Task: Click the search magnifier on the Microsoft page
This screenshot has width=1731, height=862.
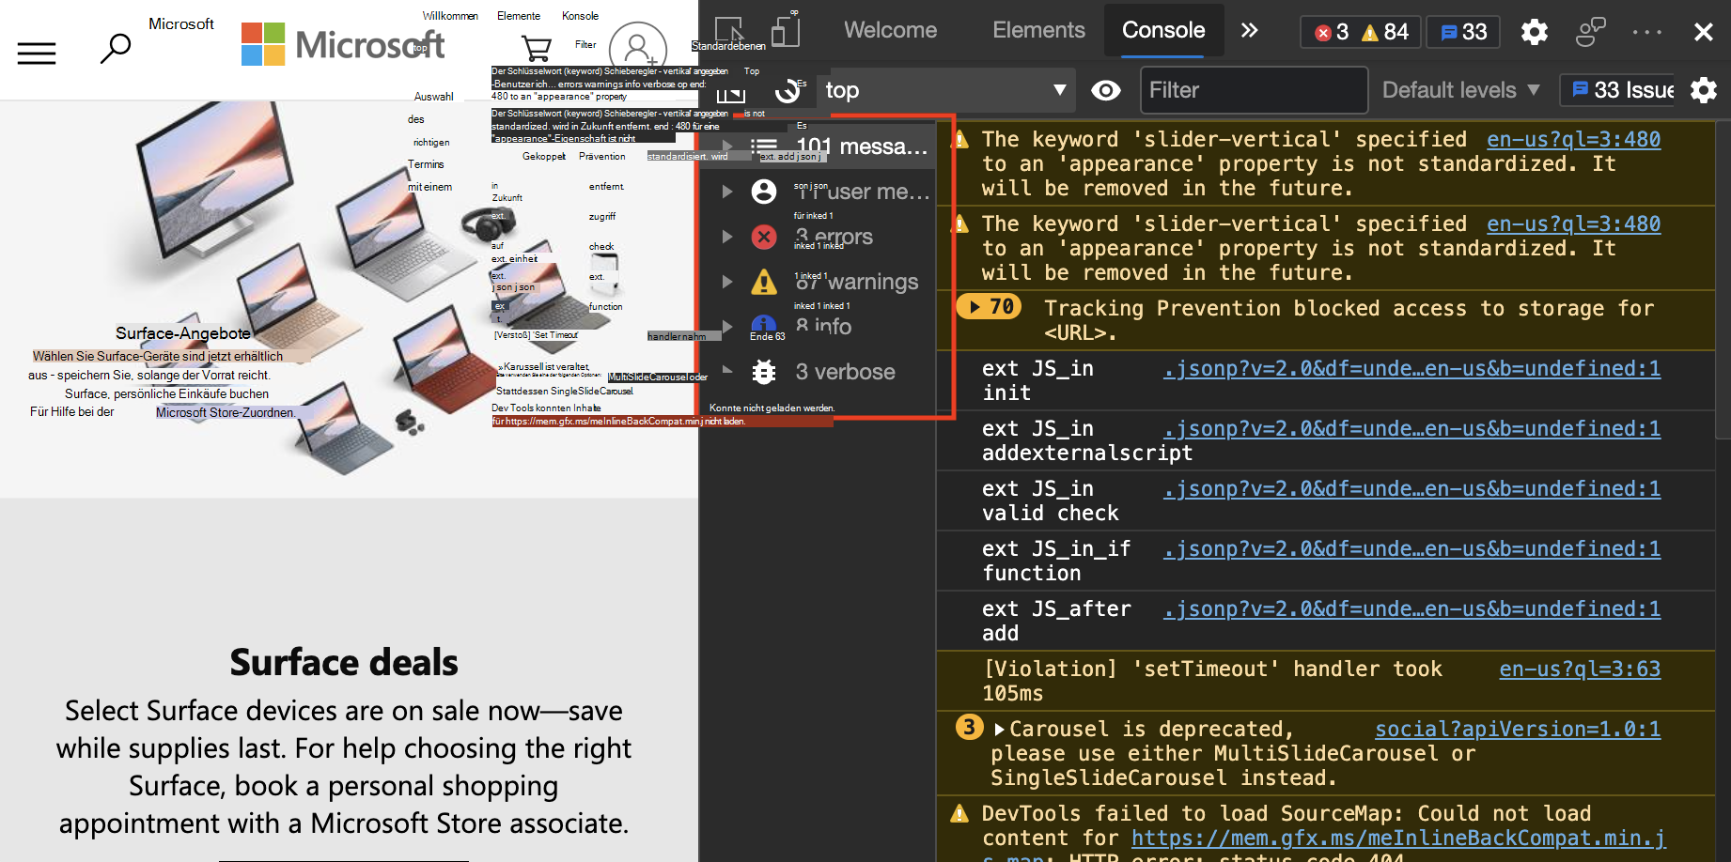Action: (115, 48)
